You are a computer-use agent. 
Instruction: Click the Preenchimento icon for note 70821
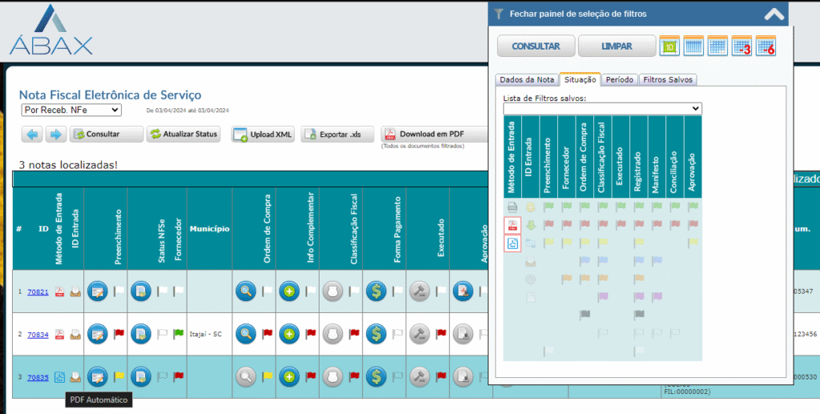(x=98, y=291)
